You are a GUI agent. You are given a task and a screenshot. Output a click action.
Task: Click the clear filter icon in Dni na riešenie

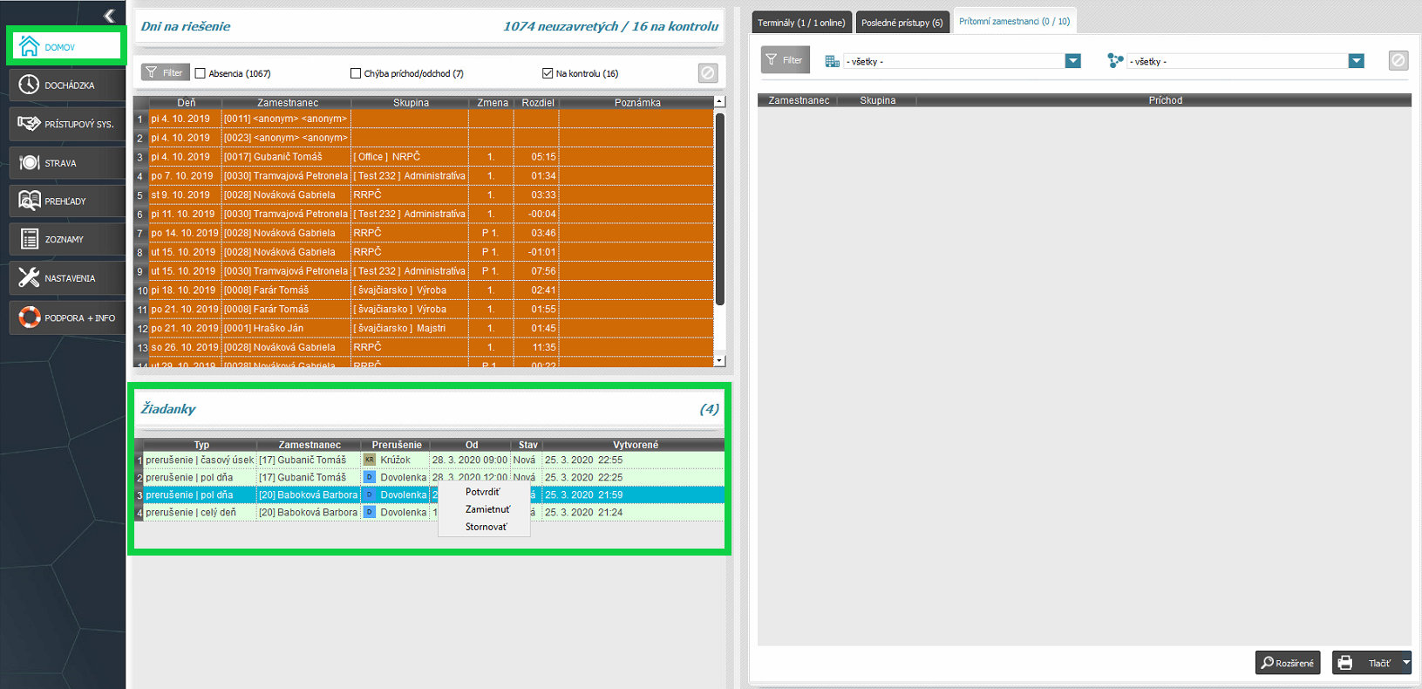(708, 73)
